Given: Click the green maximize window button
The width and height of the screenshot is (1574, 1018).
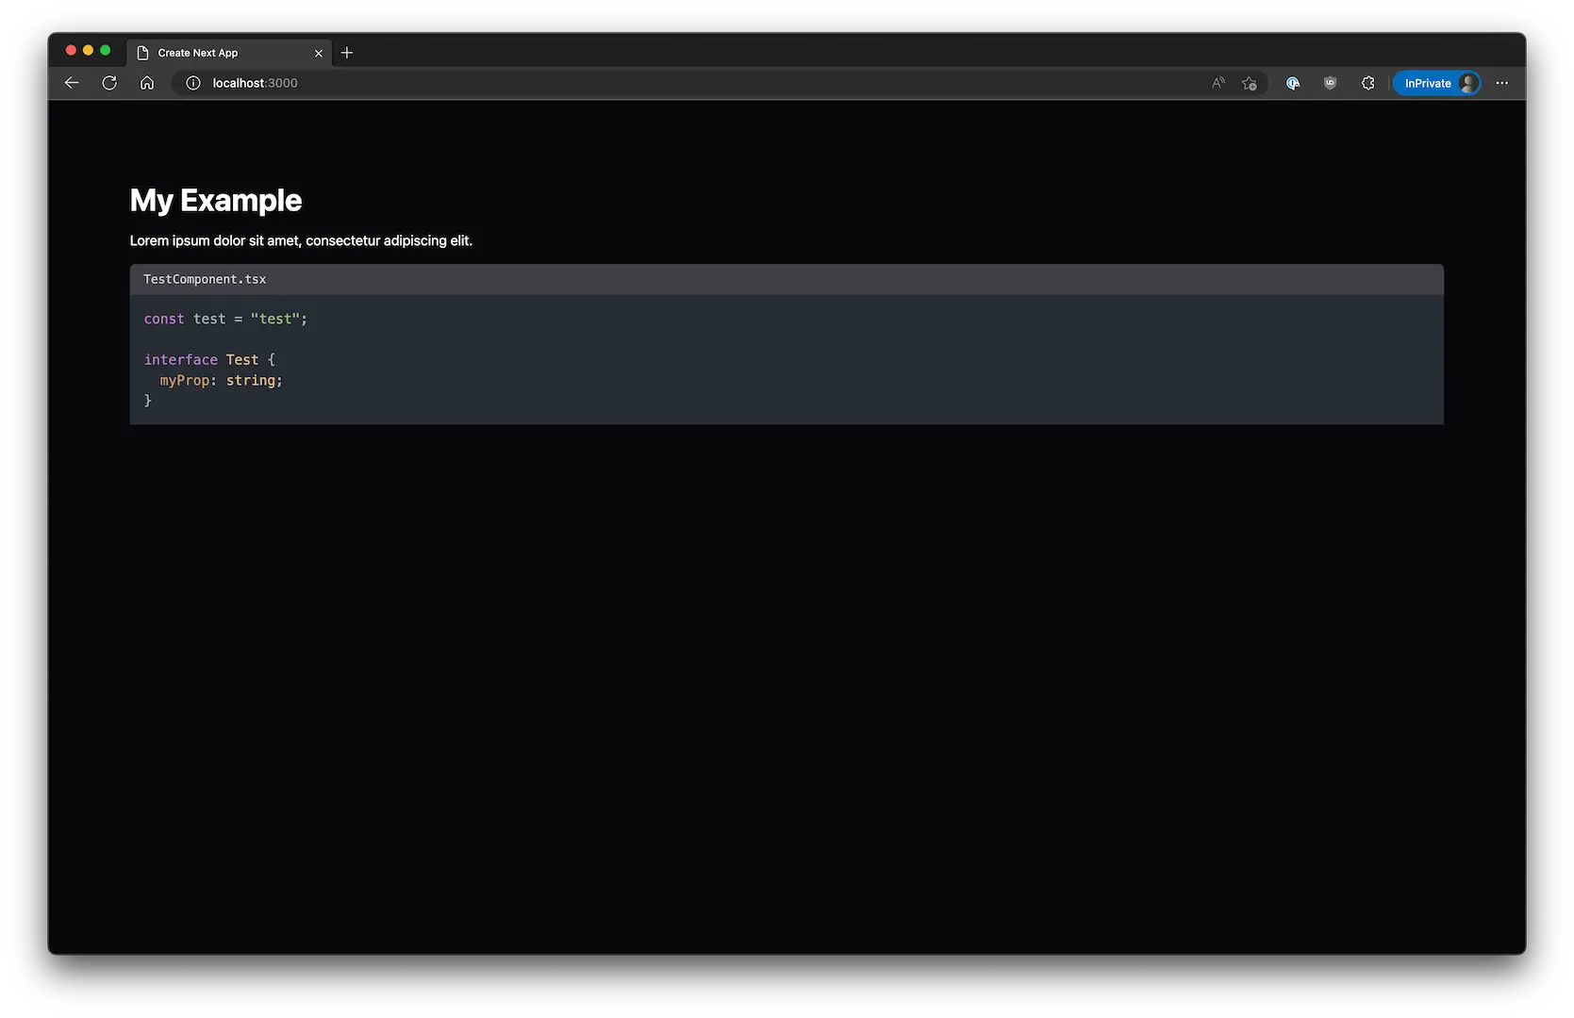Looking at the screenshot, I should pyautogui.click(x=105, y=50).
